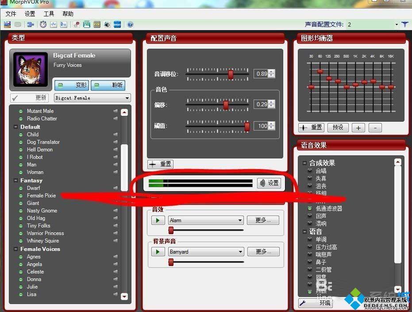Screen dimensions: 412x312
Task: Click voice list scroll down arrow
Action: point(124,296)
